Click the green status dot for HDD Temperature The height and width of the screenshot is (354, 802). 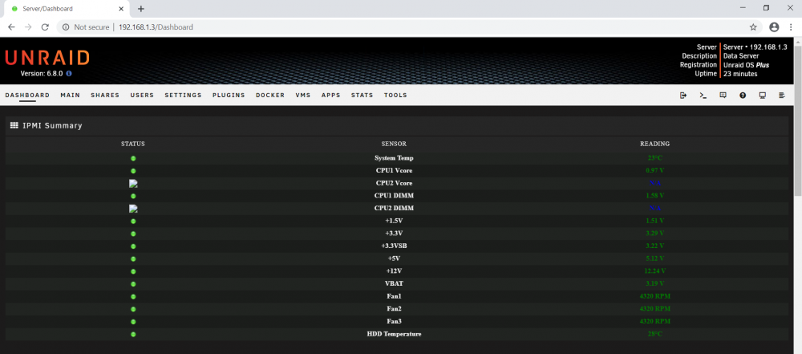[133, 335]
